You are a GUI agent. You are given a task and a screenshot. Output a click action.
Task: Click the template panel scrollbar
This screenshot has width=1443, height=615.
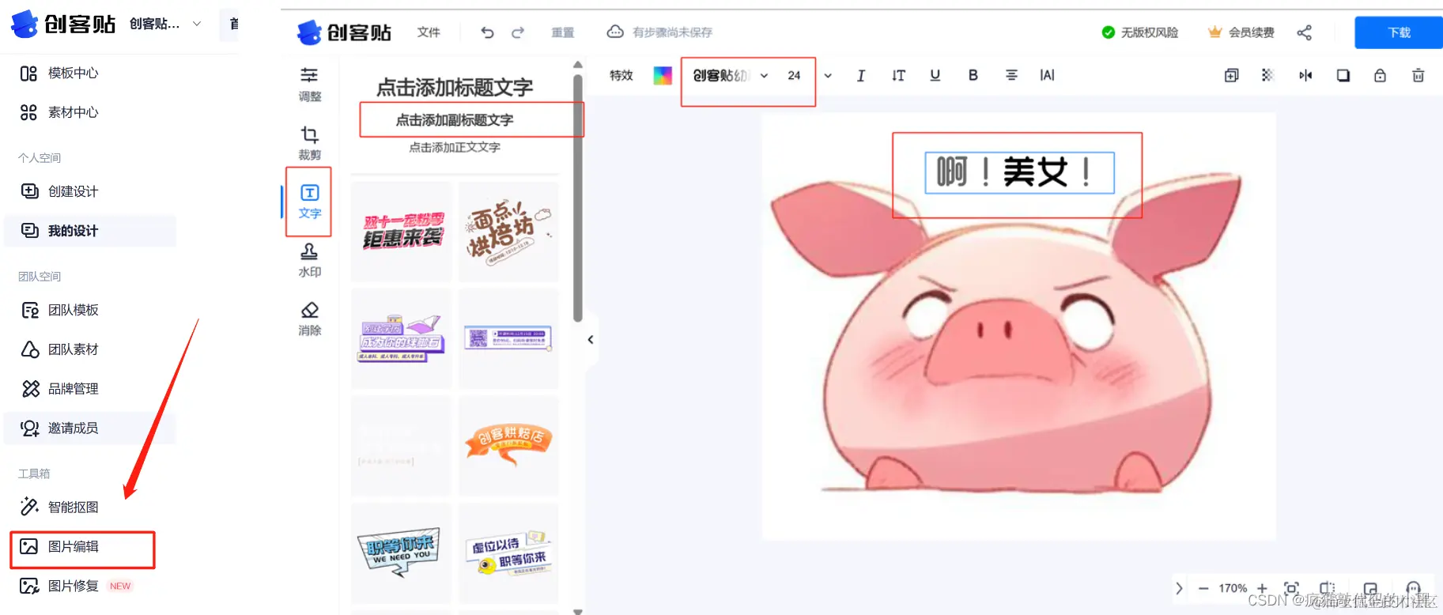pos(578,198)
